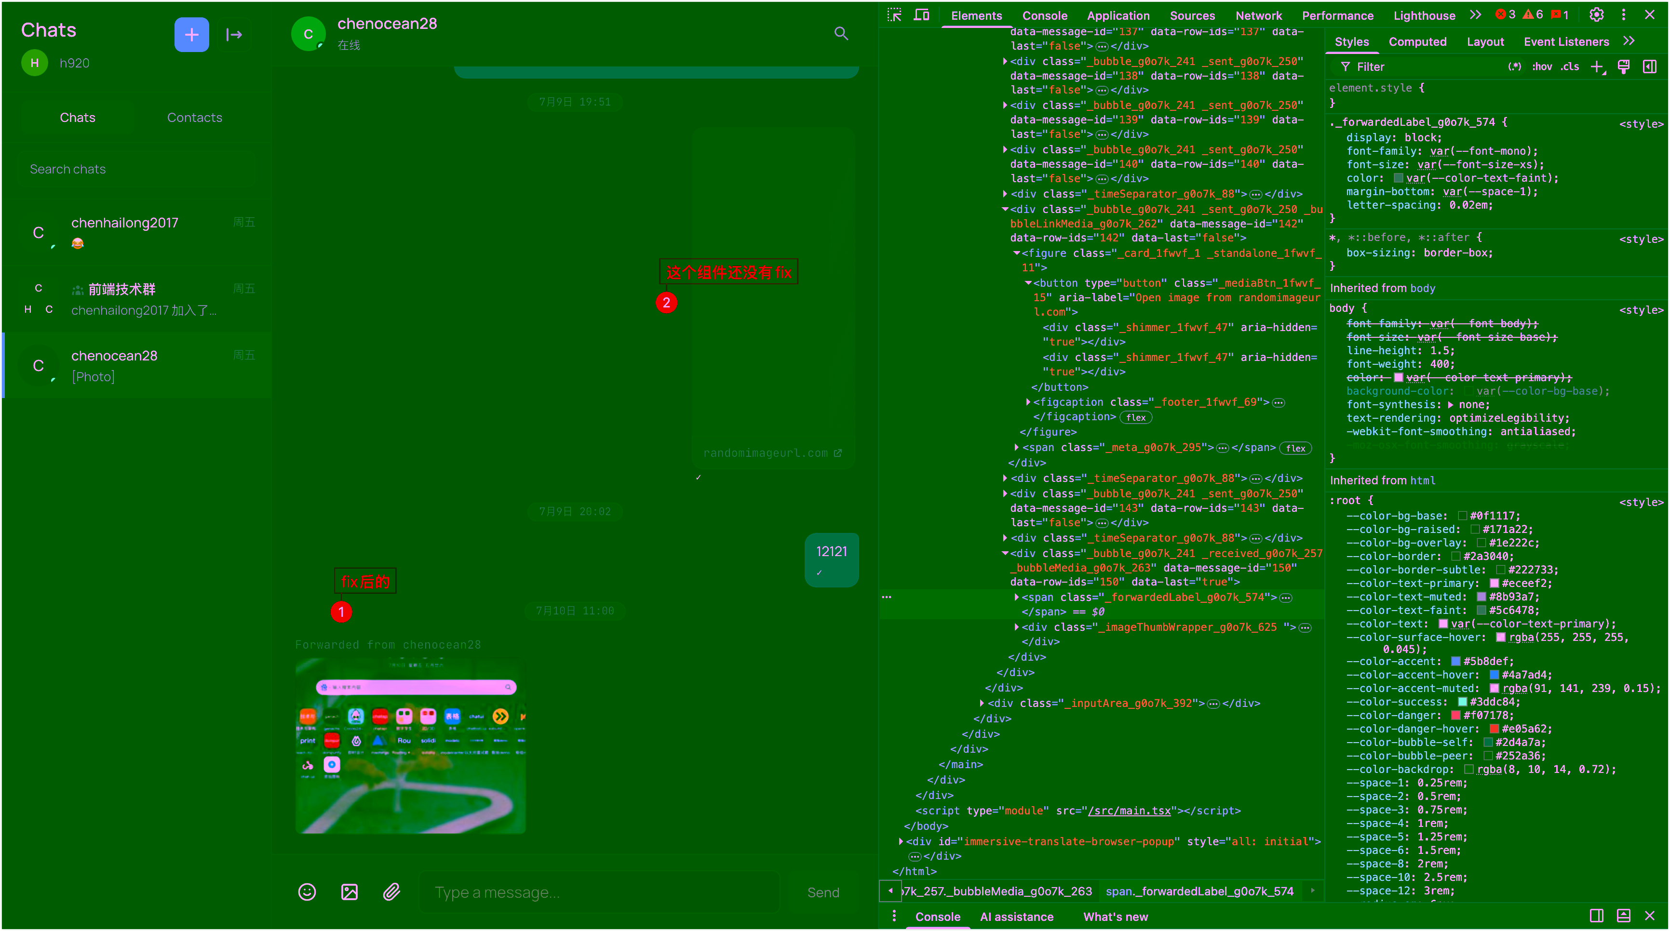Click the logout arrow icon beside the plus button
This screenshot has height=931, width=1670.
pos(234,34)
